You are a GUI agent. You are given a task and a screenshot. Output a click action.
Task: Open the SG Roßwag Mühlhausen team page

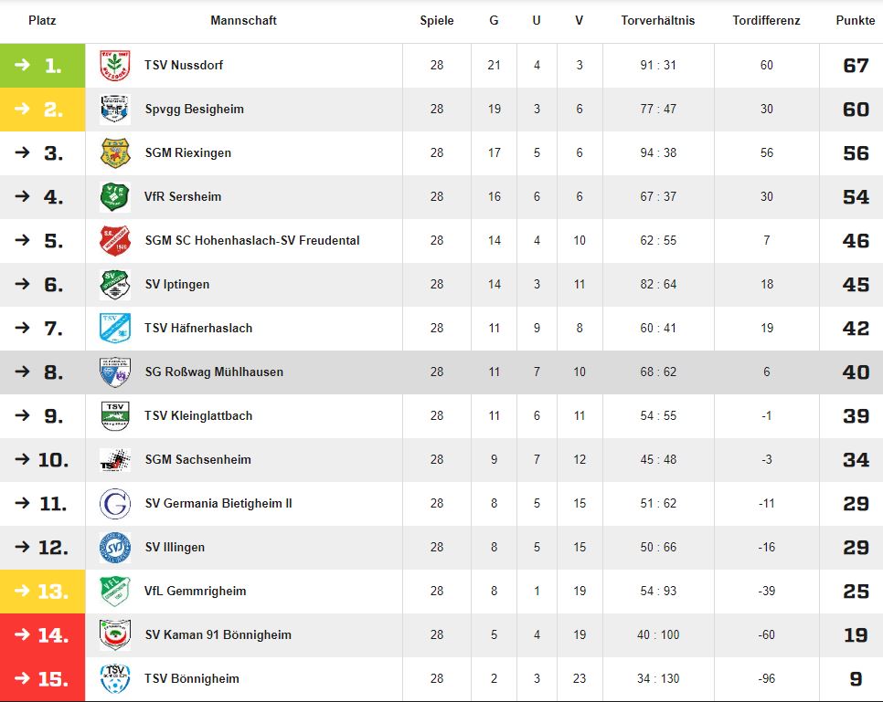pos(214,372)
